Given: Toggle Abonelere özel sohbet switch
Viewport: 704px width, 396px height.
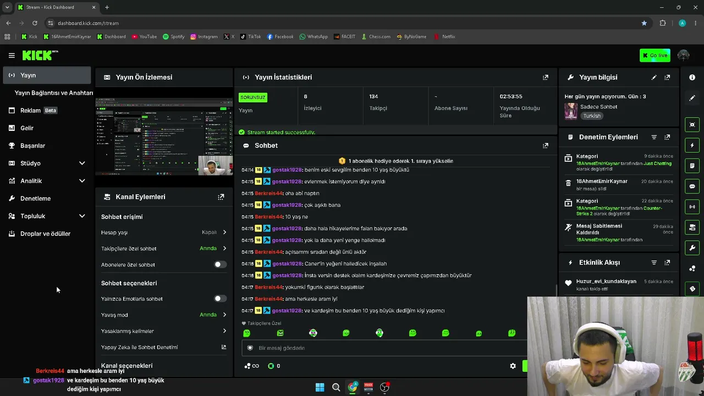Looking at the screenshot, I should 220,265.
